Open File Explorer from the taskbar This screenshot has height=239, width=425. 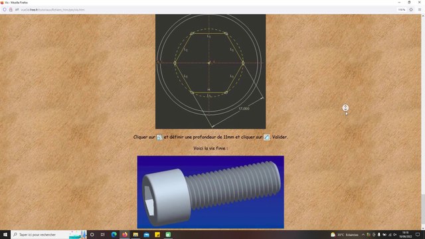pos(135,234)
